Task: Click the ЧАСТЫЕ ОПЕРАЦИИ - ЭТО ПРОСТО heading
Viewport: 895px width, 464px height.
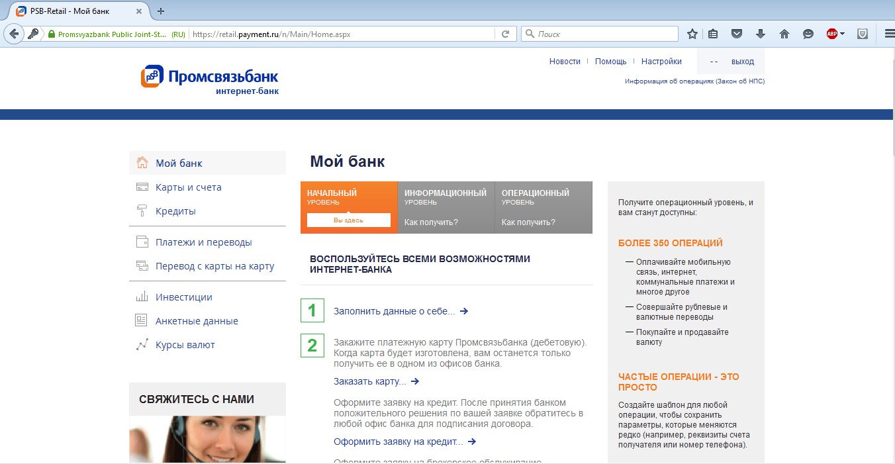Action: (x=679, y=382)
